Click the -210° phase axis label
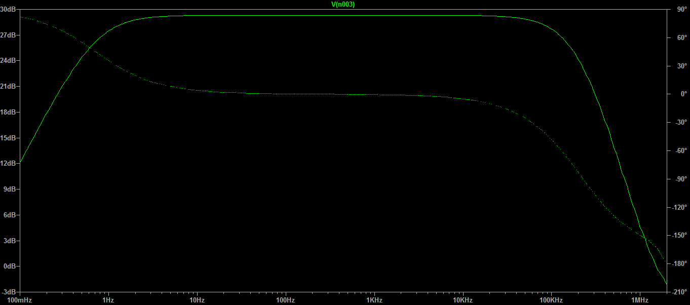 click(679, 292)
